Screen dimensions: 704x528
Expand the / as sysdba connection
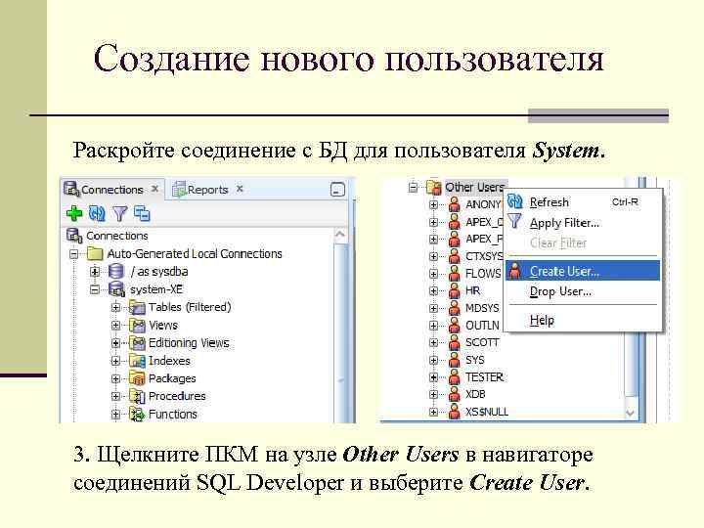(94, 272)
